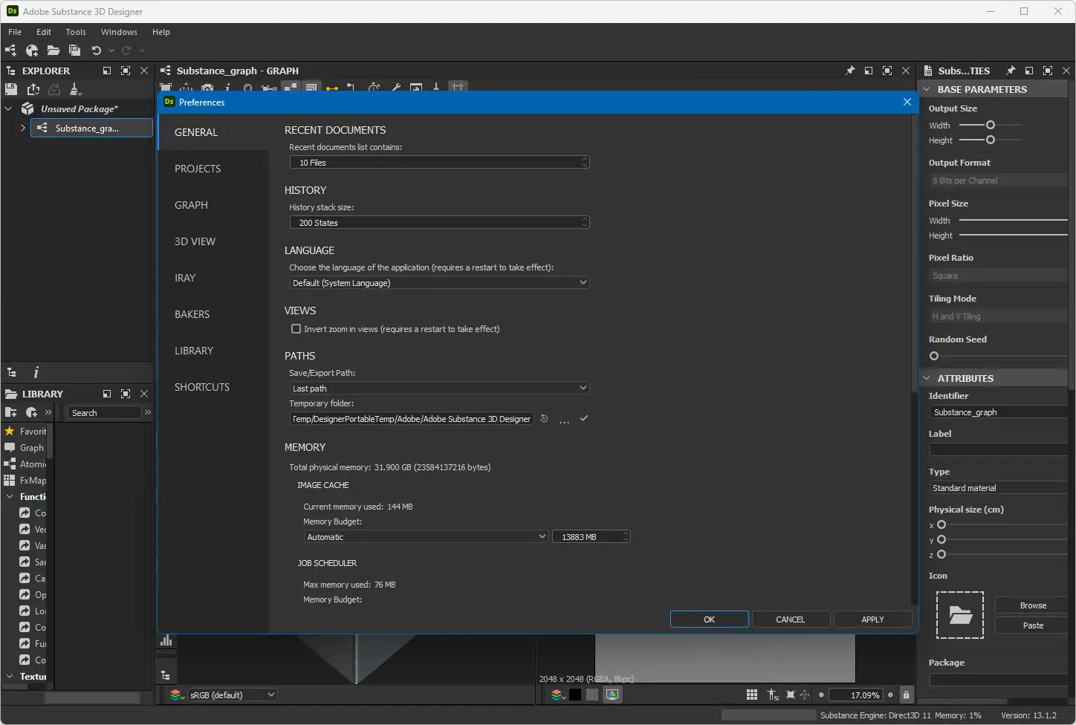Viewport: 1076px width, 725px height.
Task: Click the Explorer save package floppy icon
Action: pos(11,89)
